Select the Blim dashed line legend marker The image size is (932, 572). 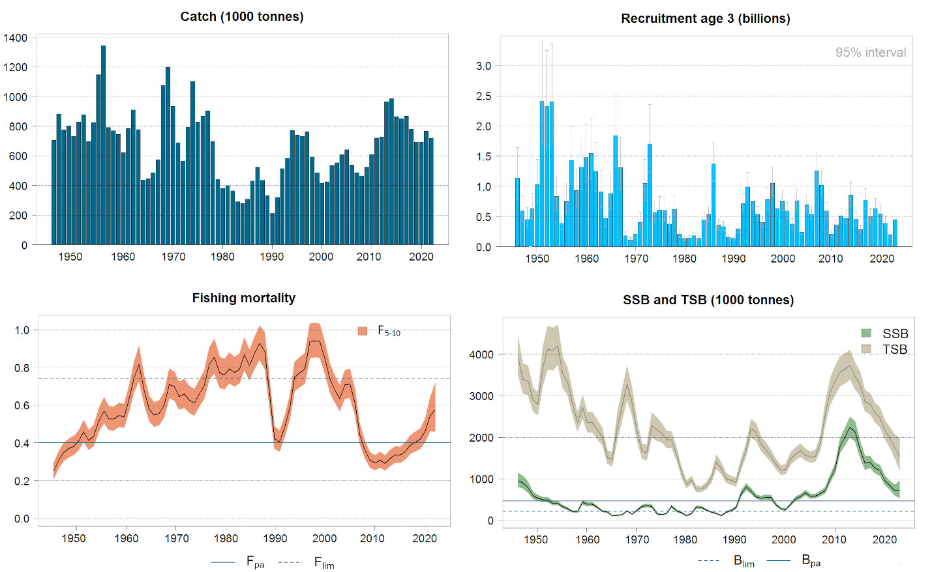(x=709, y=560)
